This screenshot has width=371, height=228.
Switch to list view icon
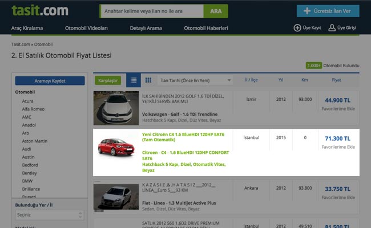(134, 80)
